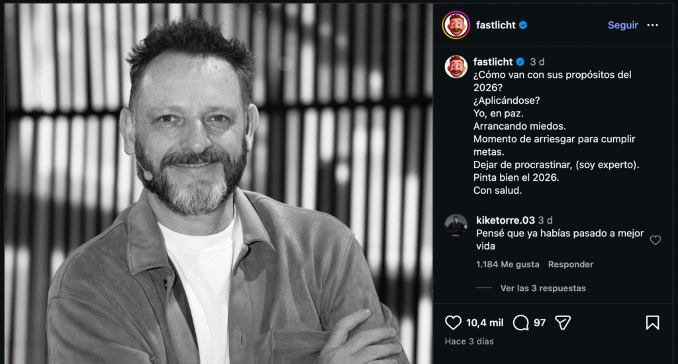The height and width of the screenshot is (364, 678).
Task: Click fastlicht username in header
Action: pyautogui.click(x=495, y=25)
